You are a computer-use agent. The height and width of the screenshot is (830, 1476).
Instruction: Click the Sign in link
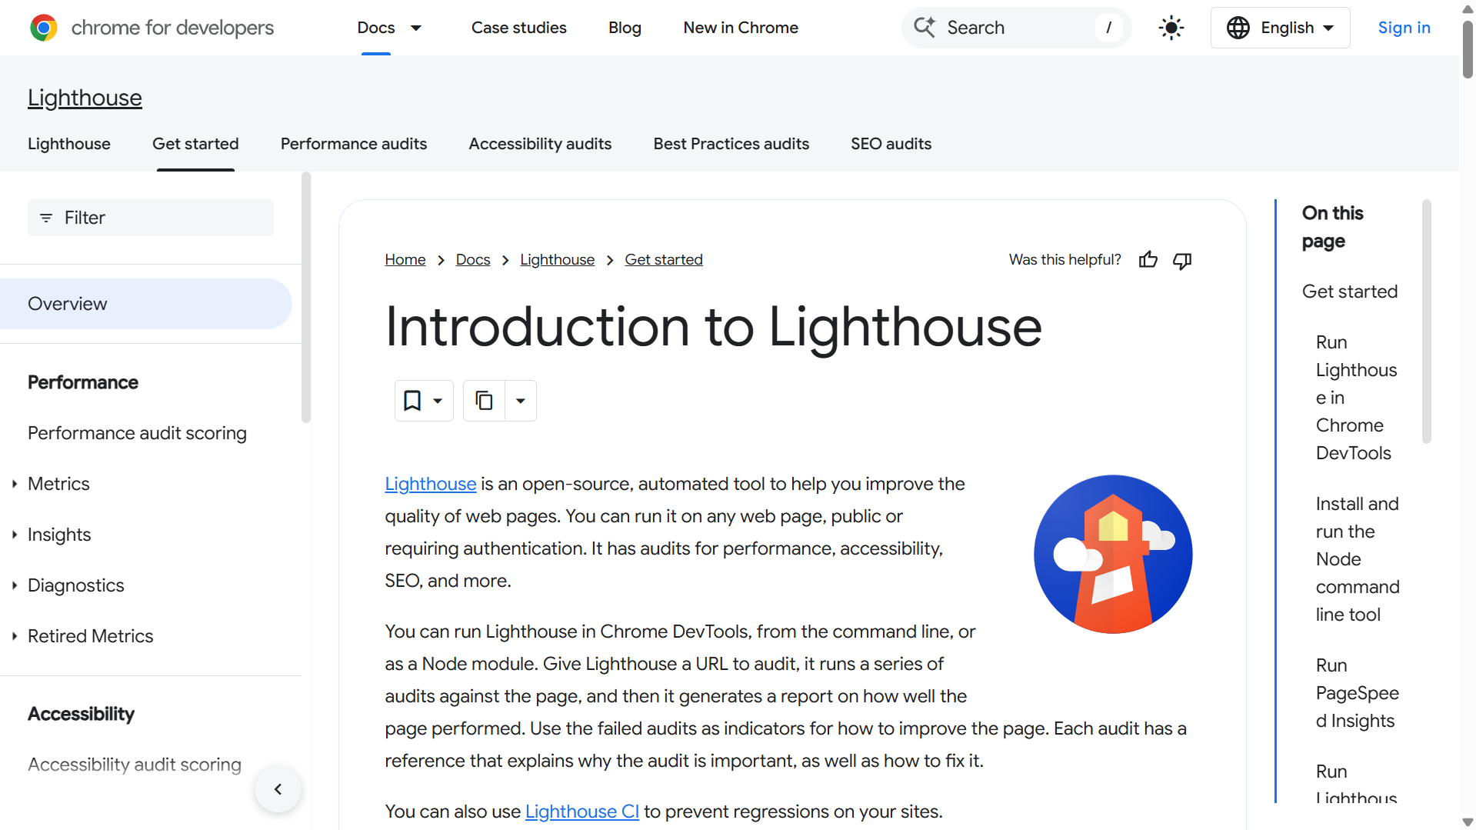click(1404, 28)
